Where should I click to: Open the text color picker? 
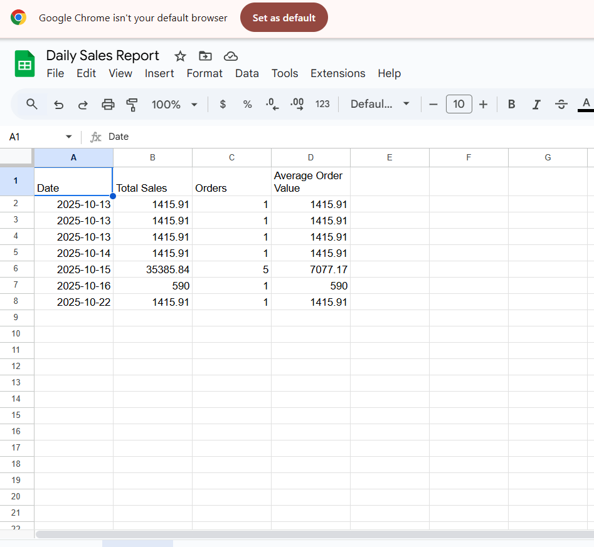[x=586, y=104]
